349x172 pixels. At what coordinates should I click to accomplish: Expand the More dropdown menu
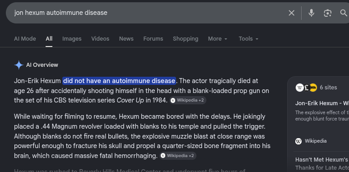(218, 39)
